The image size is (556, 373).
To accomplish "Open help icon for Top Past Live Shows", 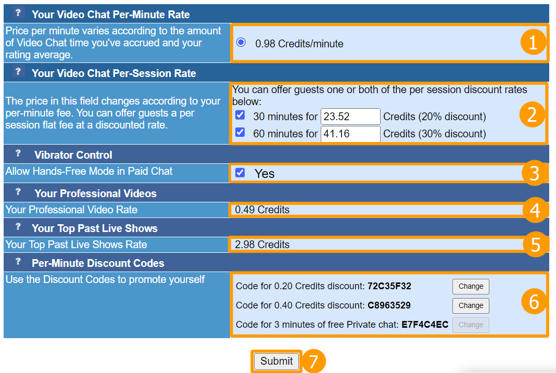I will pos(18,227).
